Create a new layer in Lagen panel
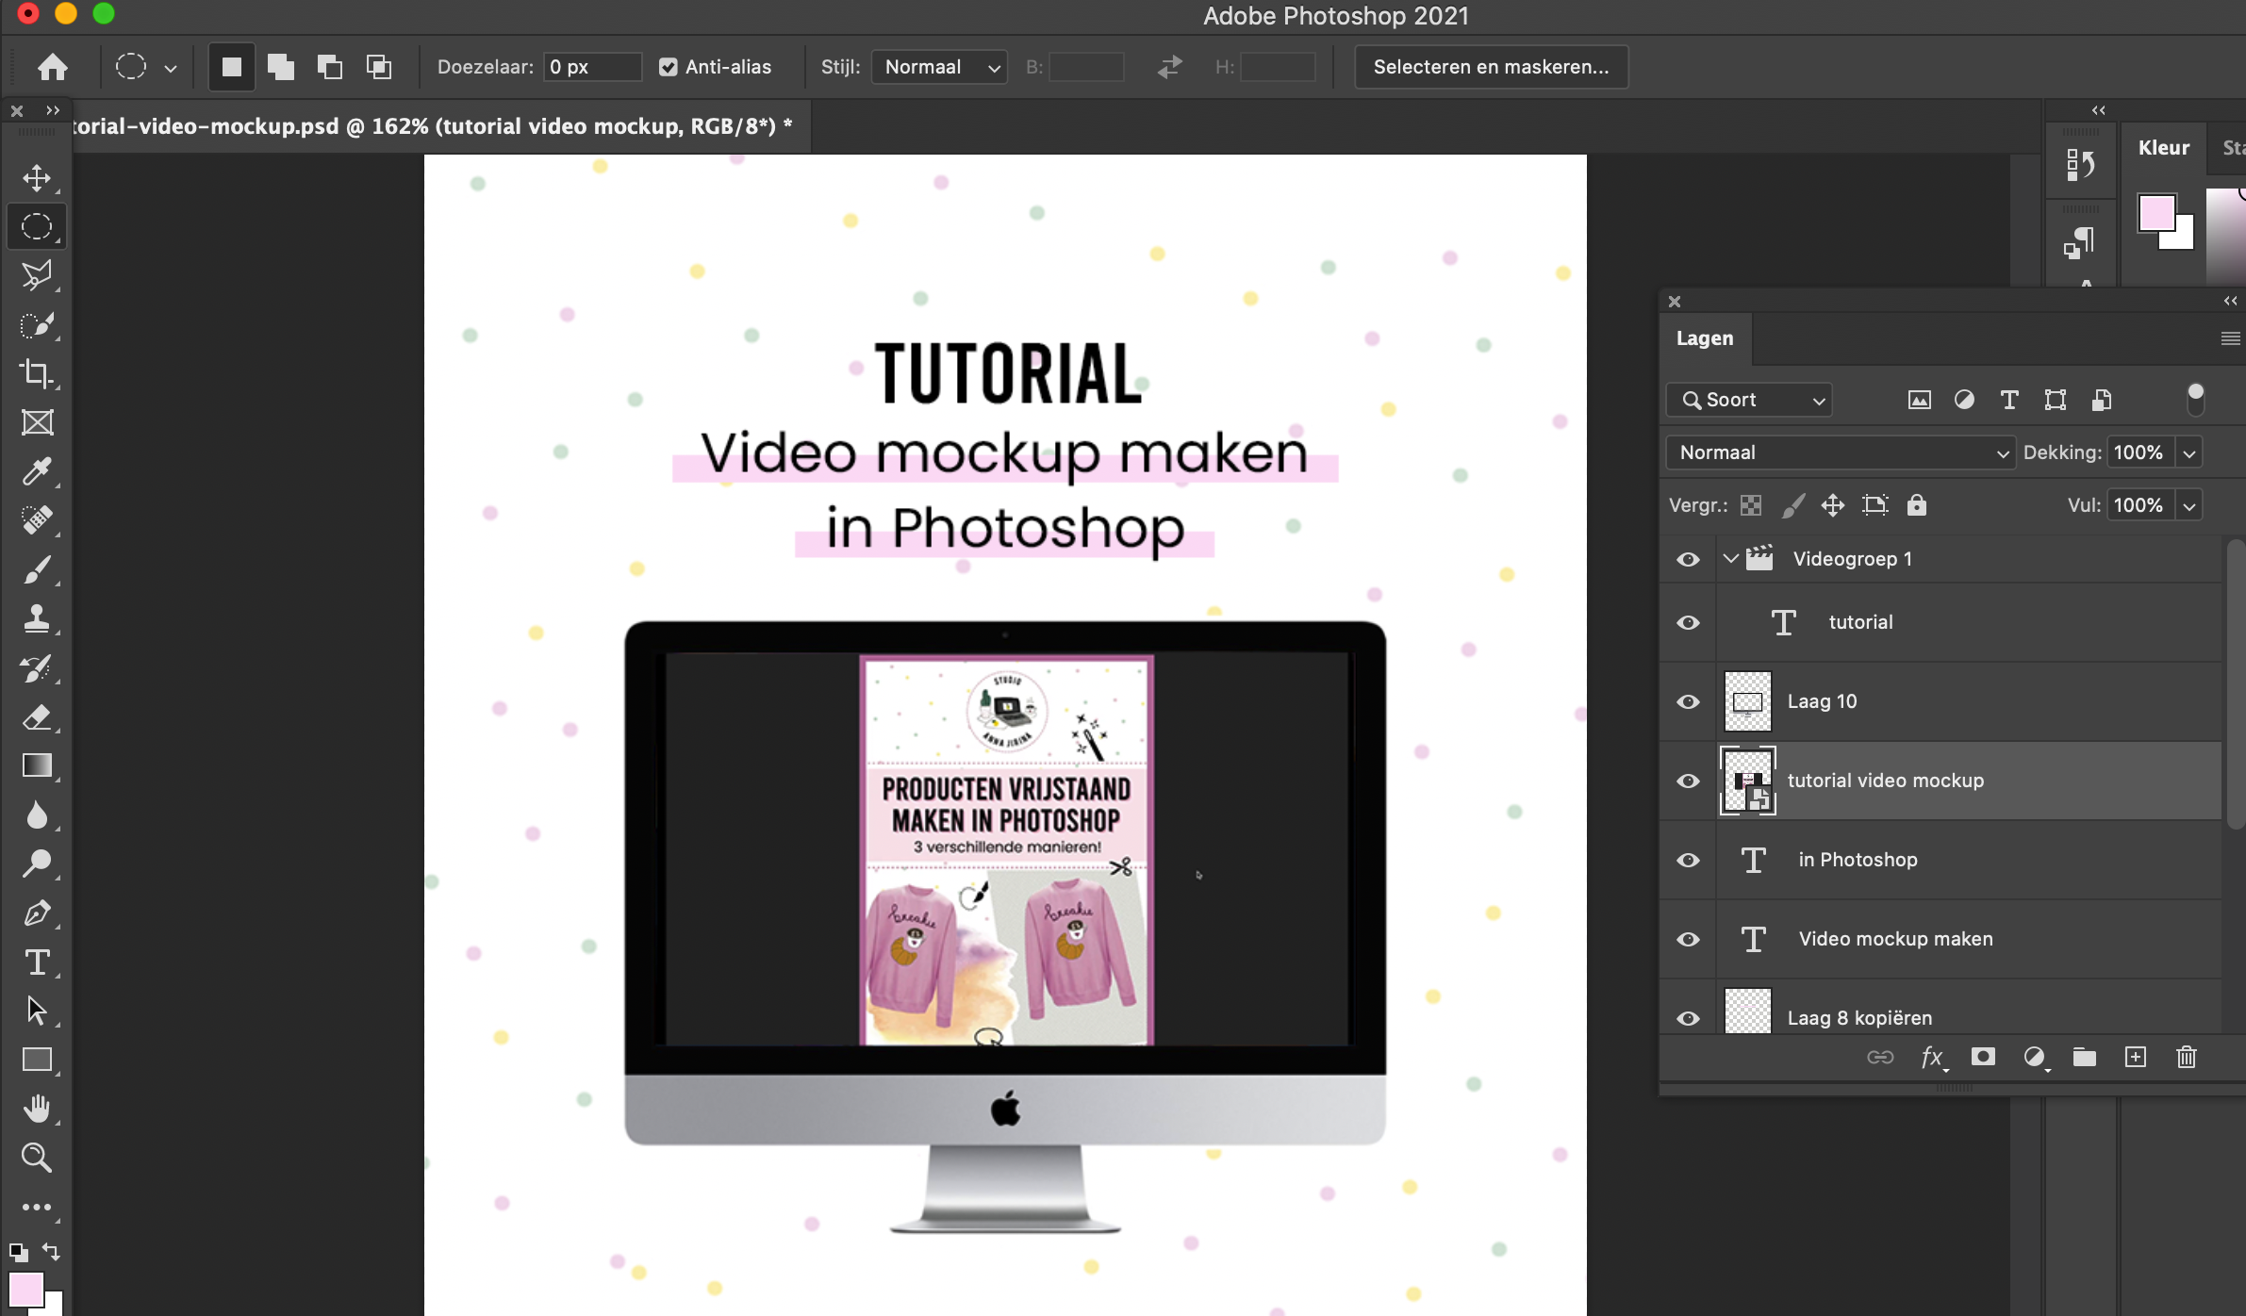 (x=2136, y=1058)
